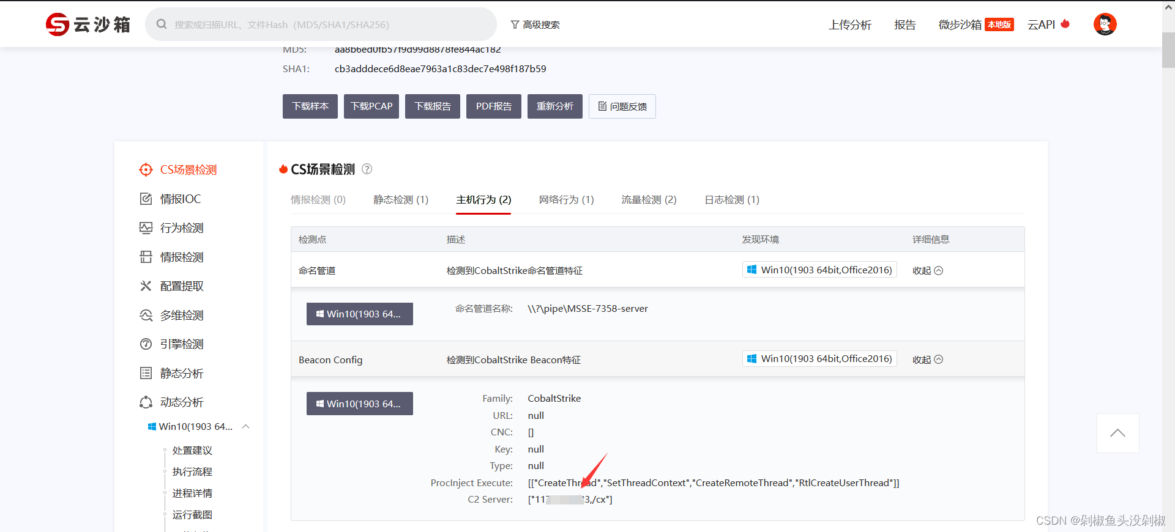
Task: Collapse the Beacon Config row details
Action: tap(928, 360)
